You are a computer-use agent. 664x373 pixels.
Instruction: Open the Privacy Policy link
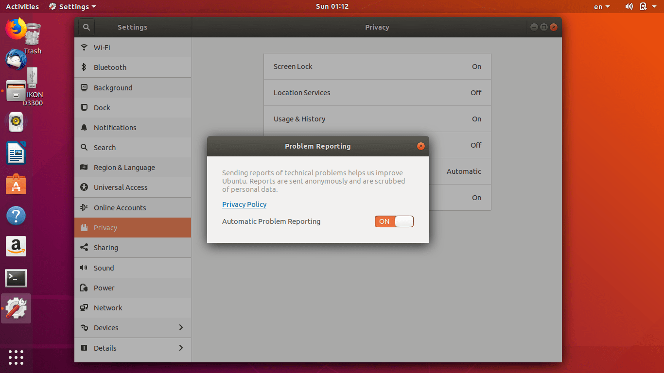point(244,204)
